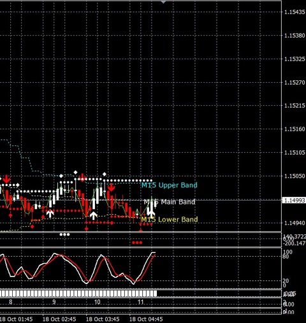Click the 18 Oct 04:45 time label
This screenshot has width=306, height=323.
[x=146, y=319]
